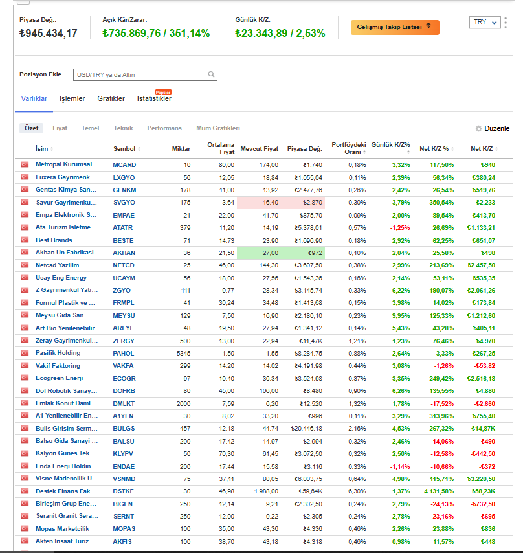Open the Grafikler tab
The height and width of the screenshot is (553, 523).
(x=111, y=98)
